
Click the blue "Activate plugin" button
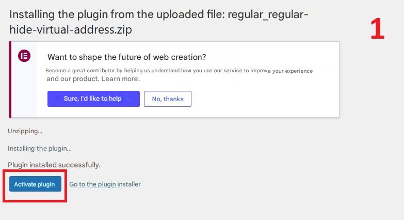[x=35, y=184]
